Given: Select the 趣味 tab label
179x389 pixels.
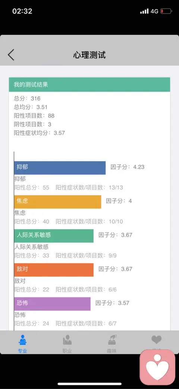Looking at the screenshot, I should pos(112,351).
